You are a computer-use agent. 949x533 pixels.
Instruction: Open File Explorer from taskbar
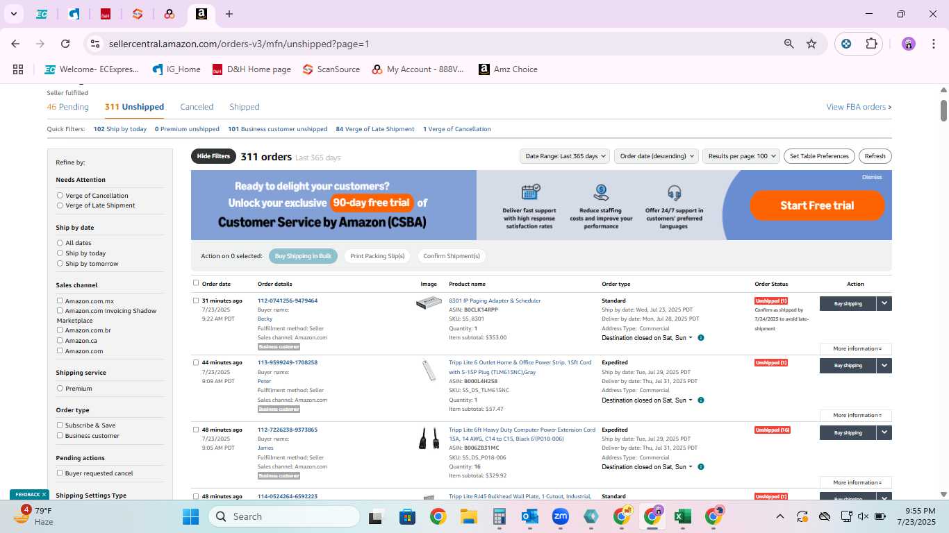point(469,516)
